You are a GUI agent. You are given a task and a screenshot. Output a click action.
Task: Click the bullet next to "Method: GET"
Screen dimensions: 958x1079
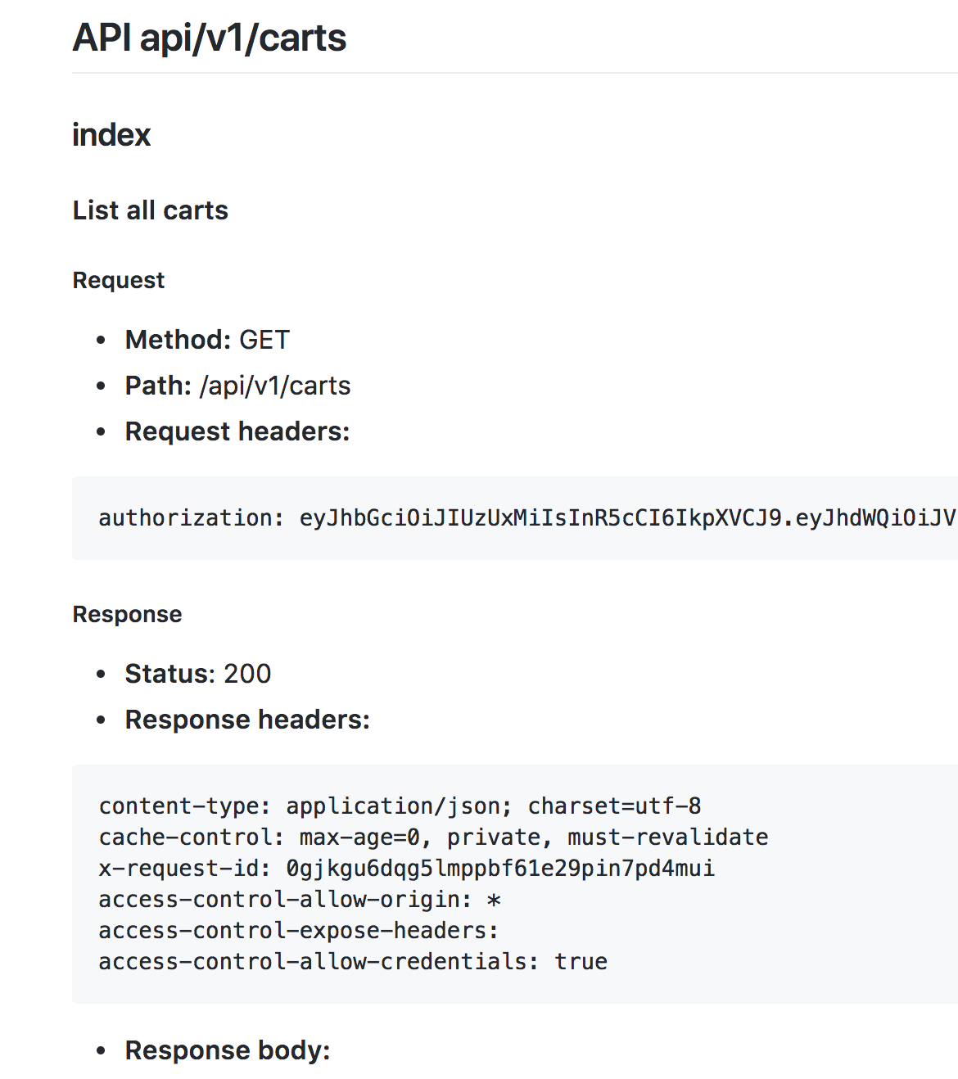click(x=100, y=339)
